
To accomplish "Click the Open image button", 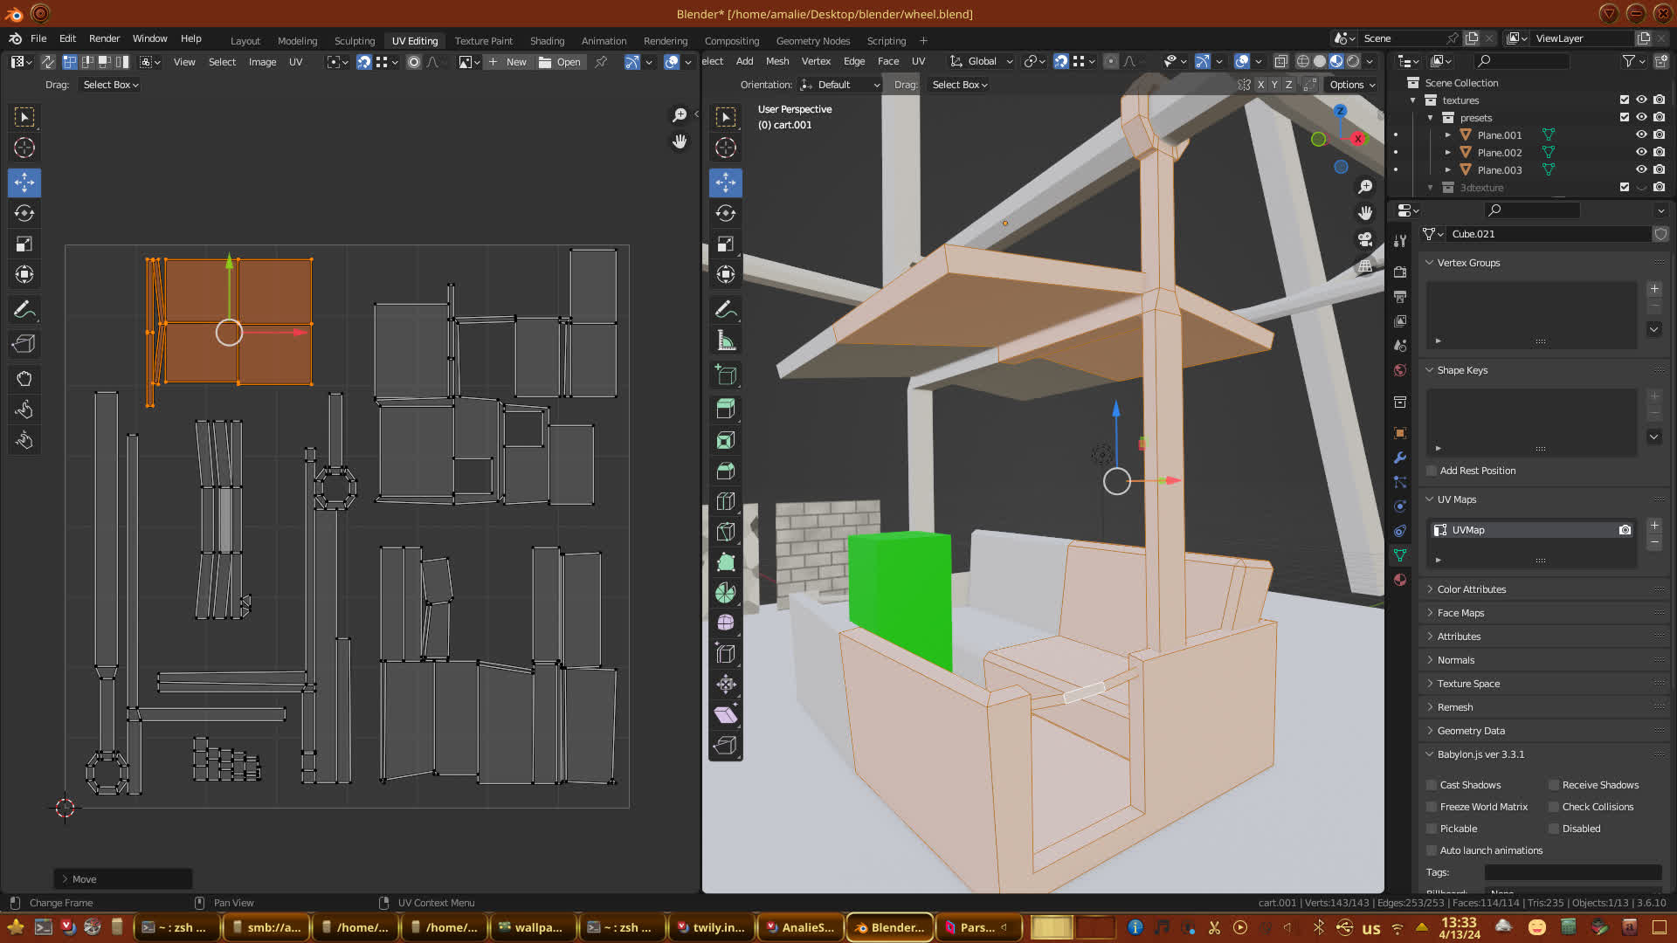I will pos(560,62).
